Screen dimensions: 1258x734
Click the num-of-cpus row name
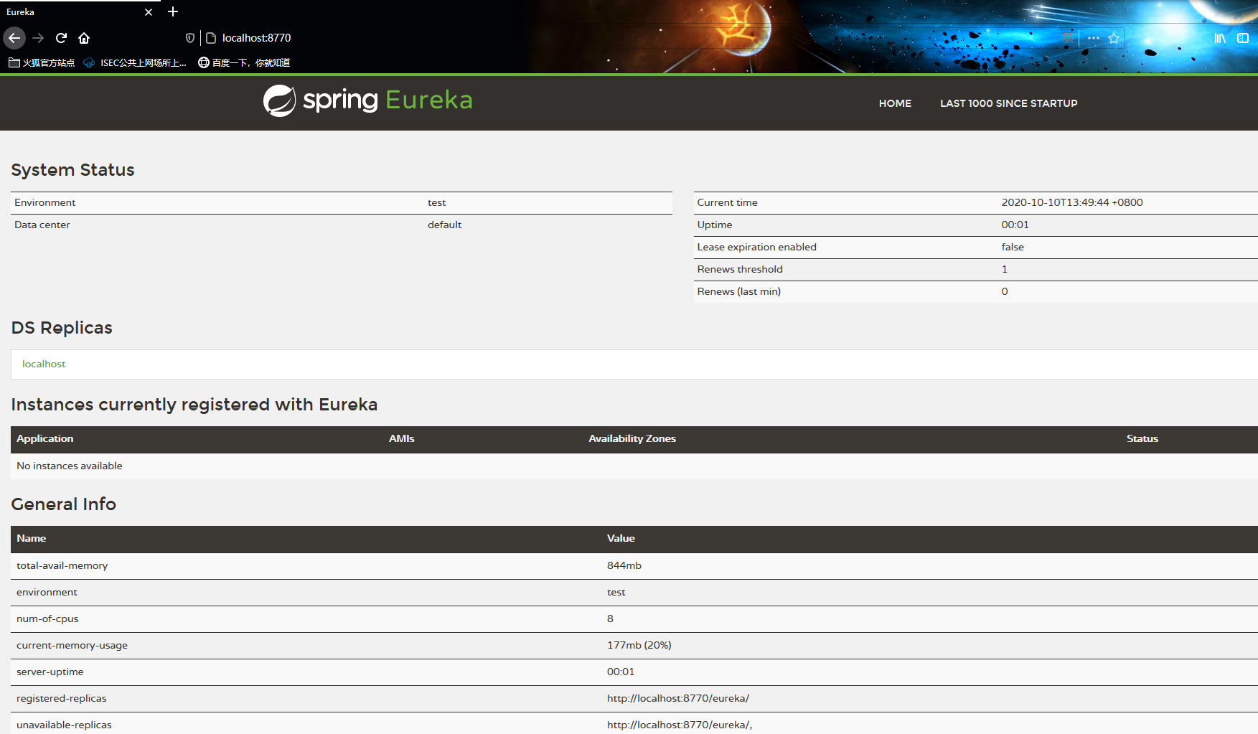tap(47, 618)
